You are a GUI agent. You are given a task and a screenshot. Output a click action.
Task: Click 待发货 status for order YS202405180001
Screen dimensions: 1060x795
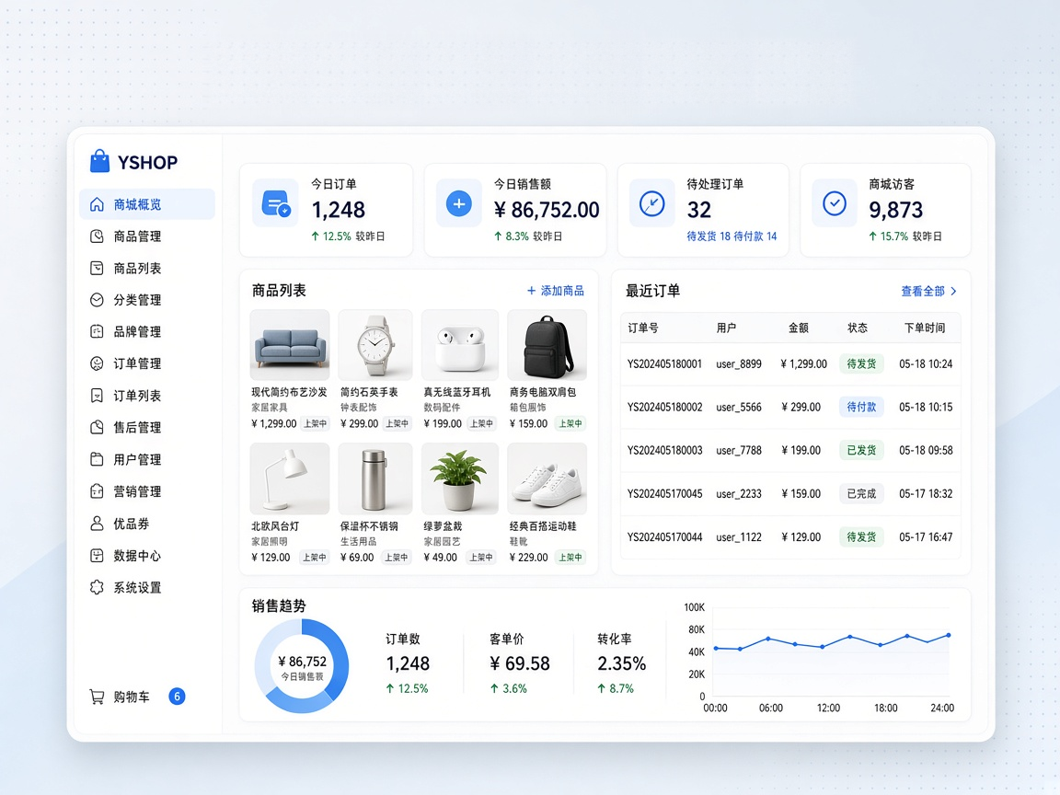click(861, 363)
